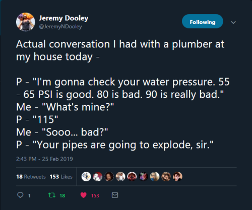252x210 pixels.
Task: Click the fifth liker avatar in red
Action: (132, 177)
